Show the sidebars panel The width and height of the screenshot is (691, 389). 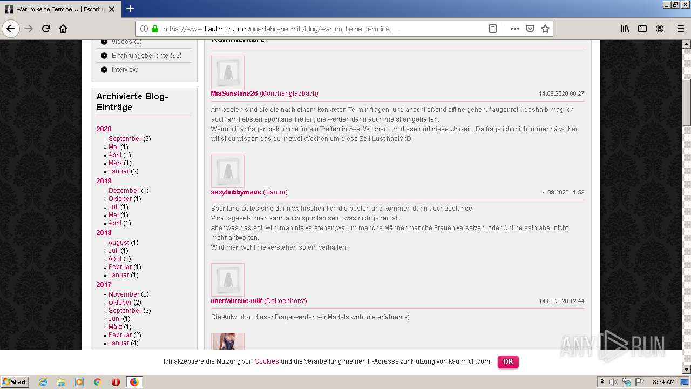(642, 29)
